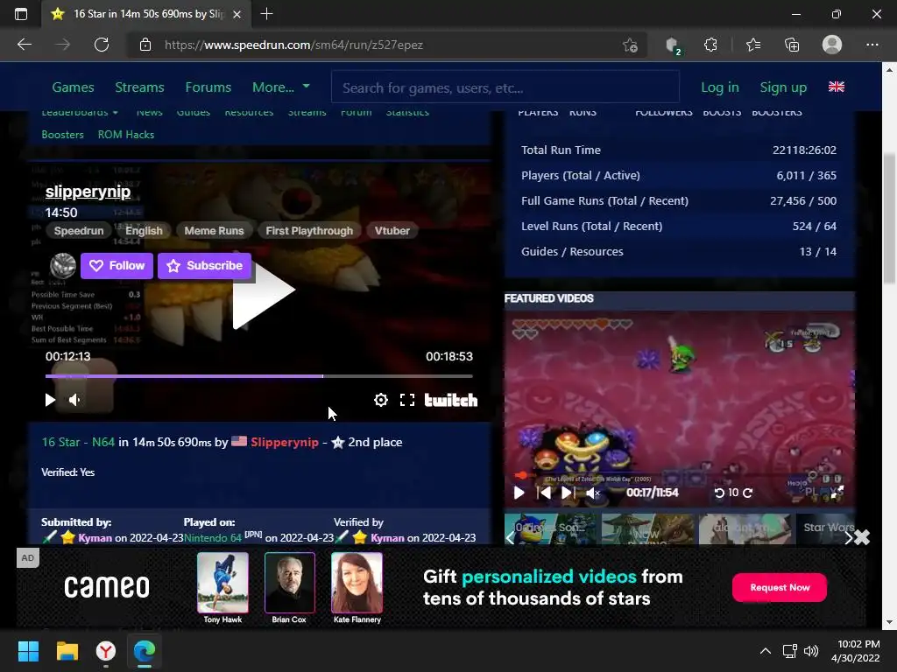Open verifier Kyman's profile
The image size is (897, 672).
point(387,538)
